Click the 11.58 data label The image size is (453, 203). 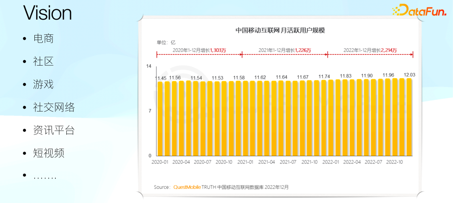(x=239, y=78)
